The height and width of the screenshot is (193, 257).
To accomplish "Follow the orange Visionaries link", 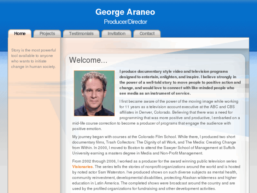I will click(x=82, y=166).
